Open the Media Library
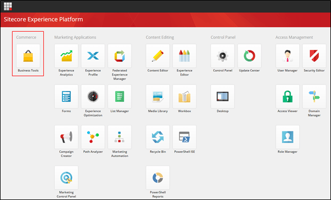 (x=158, y=96)
